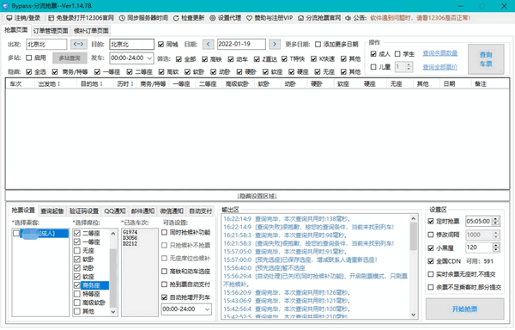
Task: Enable 余票不足乘客时,部分提交 checkbox
Action: [431, 287]
